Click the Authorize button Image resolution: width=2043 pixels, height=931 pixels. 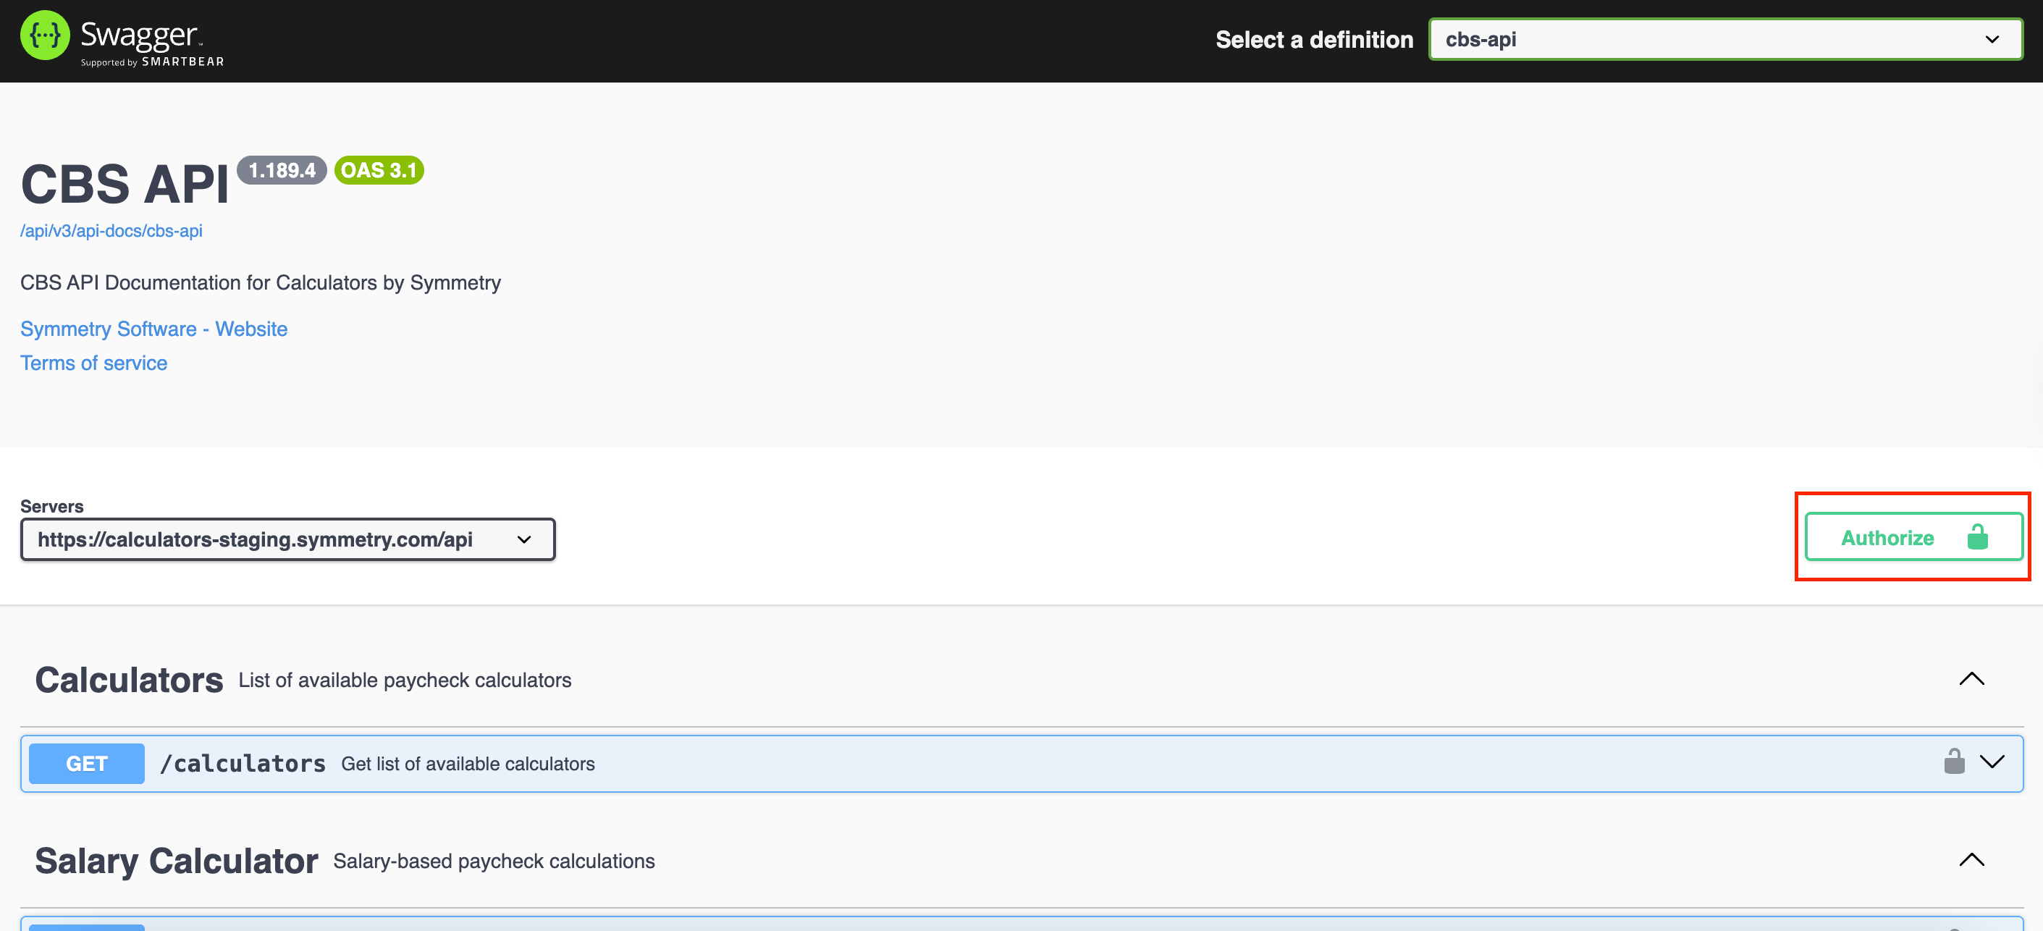pyautogui.click(x=1913, y=537)
